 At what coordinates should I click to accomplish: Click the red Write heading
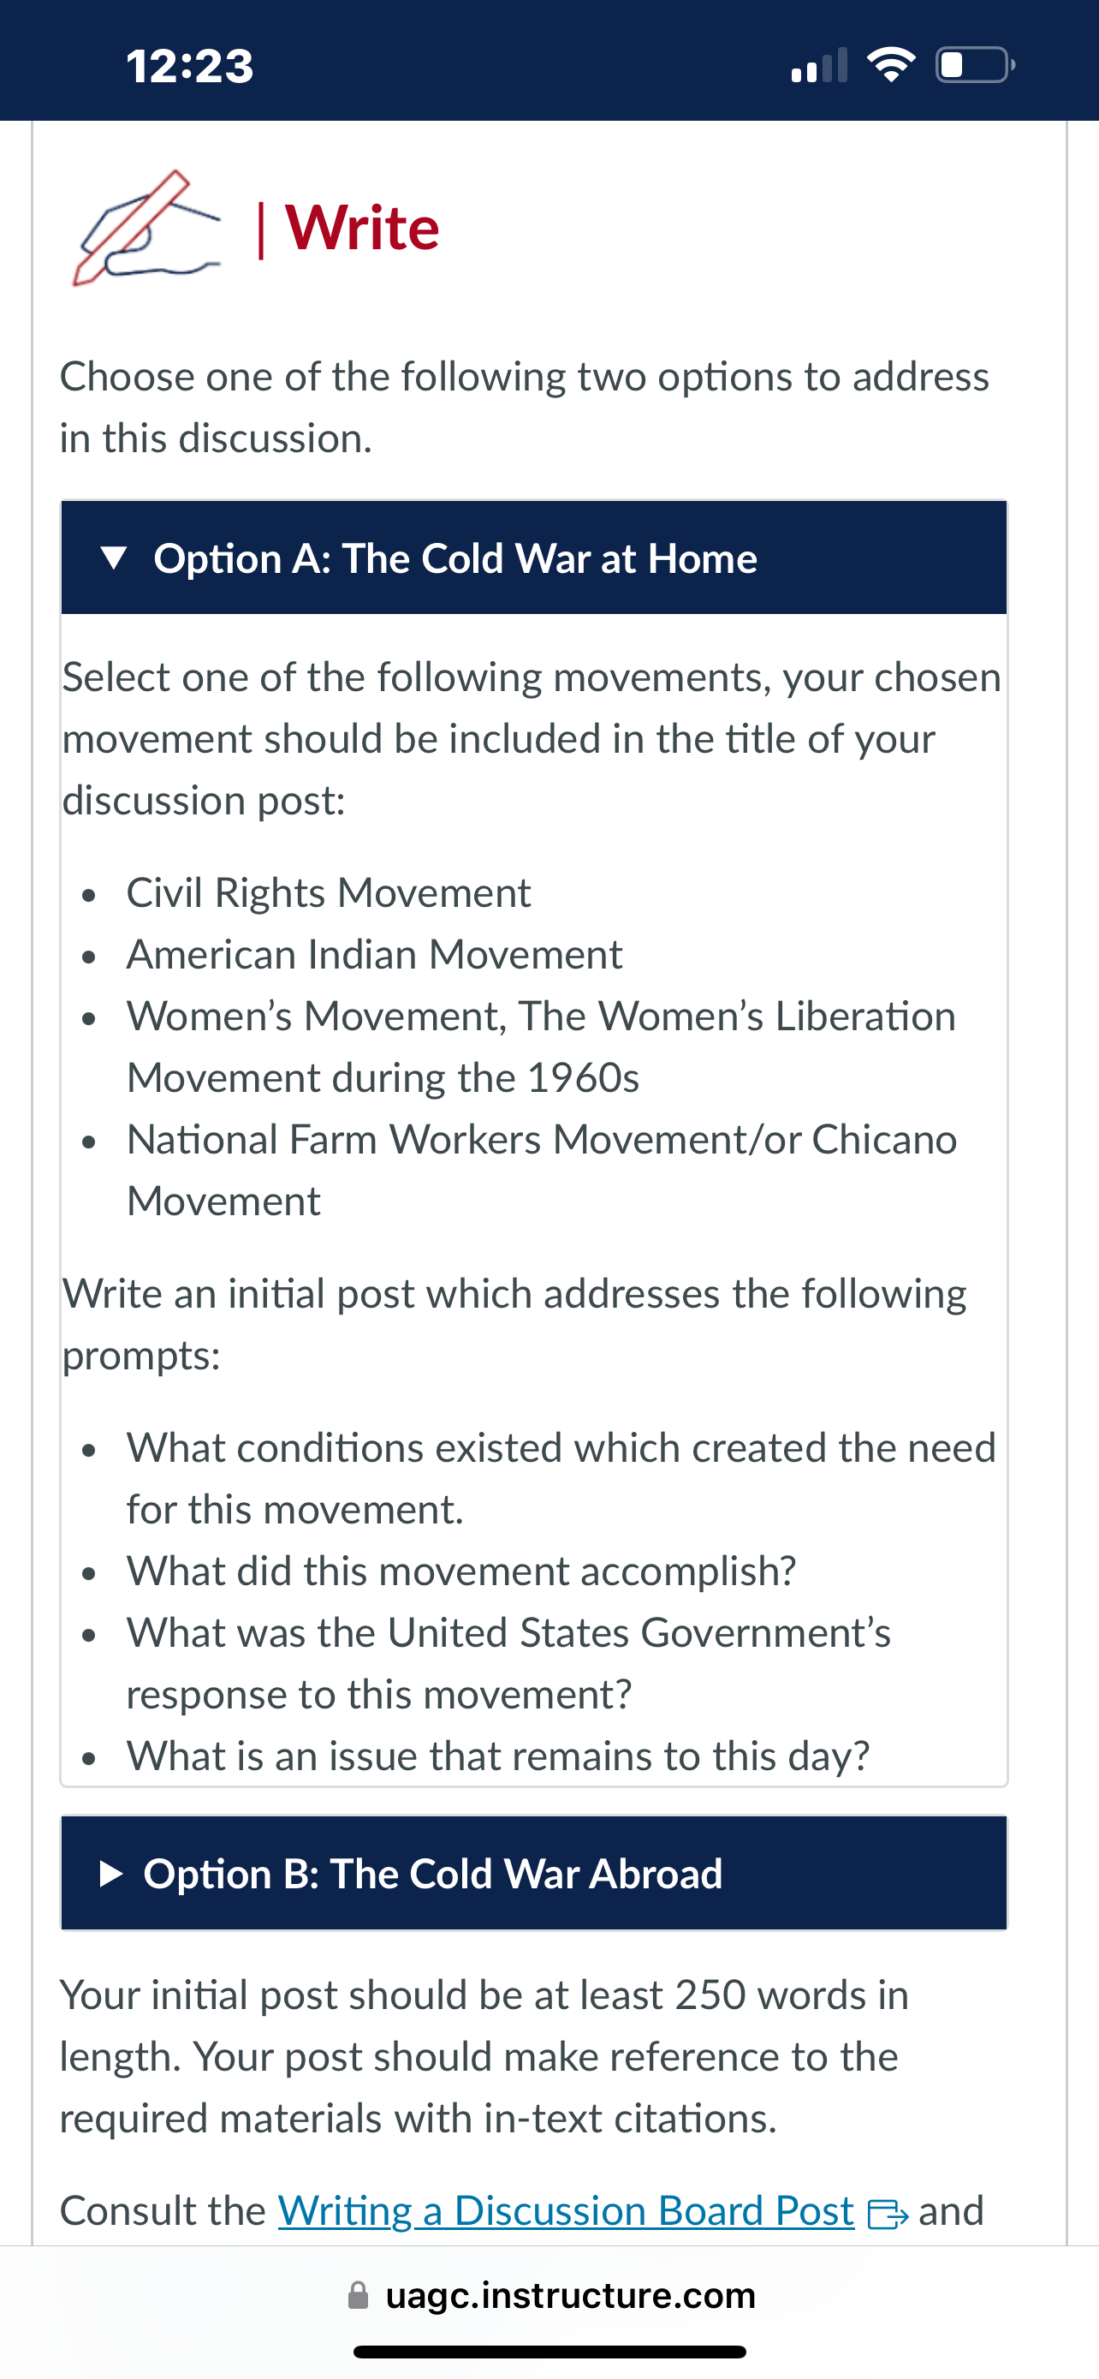pos(362,227)
